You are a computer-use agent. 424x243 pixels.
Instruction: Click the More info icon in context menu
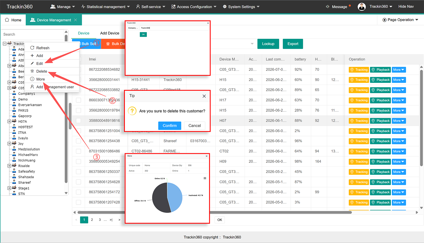(x=32, y=79)
